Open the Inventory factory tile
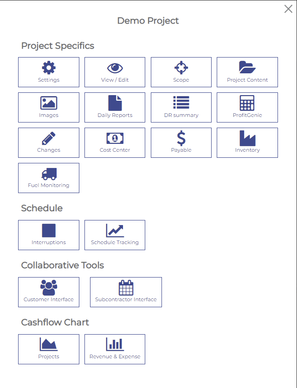Screen dimensions: 297x388 (x=247, y=142)
